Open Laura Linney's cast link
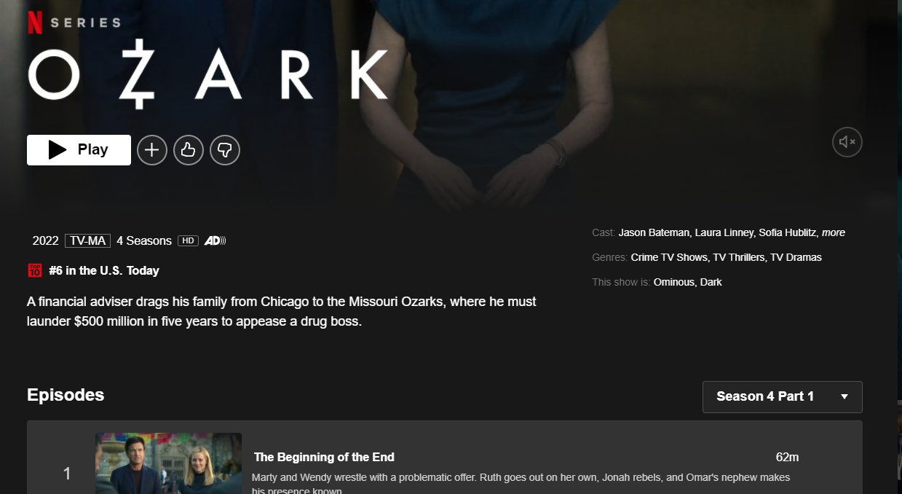Screen dimensions: 902x494 (724, 232)
